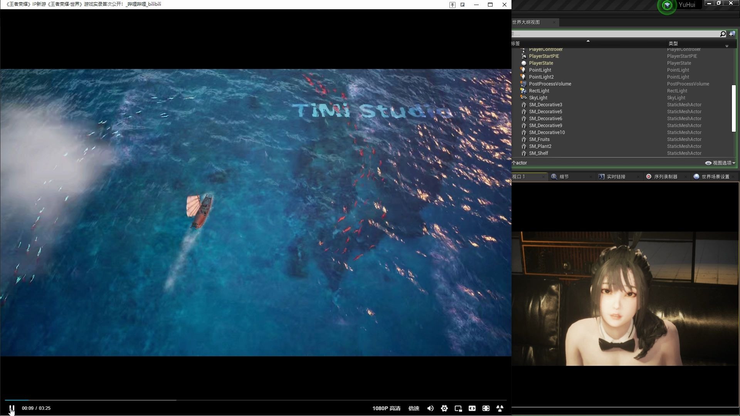Click the PointLight bulb icon
The height and width of the screenshot is (416, 740).
pyautogui.click(x=523, y=70)
